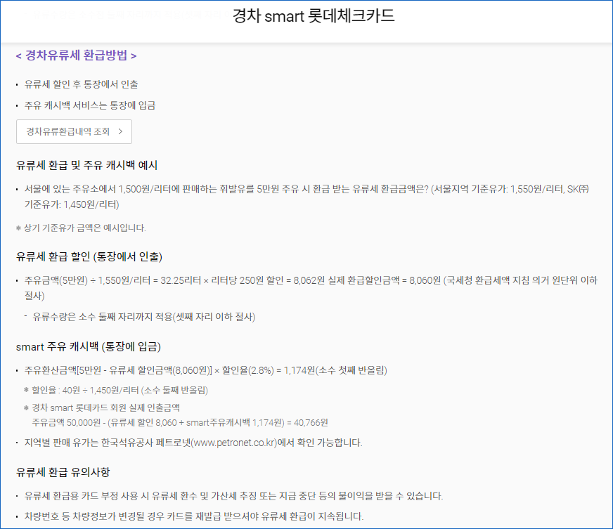Click the note 할인율 : 40원 ÷ 1,450원/리터

120,391
